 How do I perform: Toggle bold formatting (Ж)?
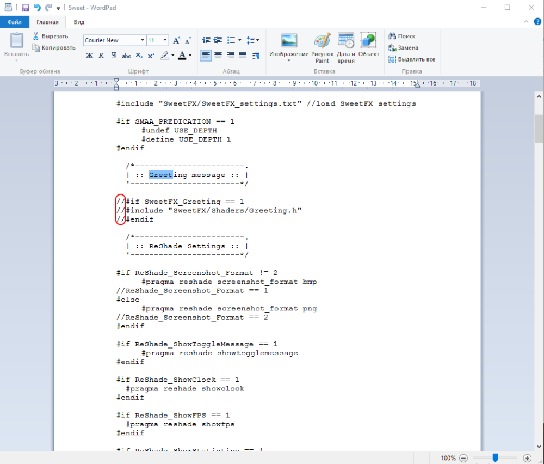click(x=89, y=55)
